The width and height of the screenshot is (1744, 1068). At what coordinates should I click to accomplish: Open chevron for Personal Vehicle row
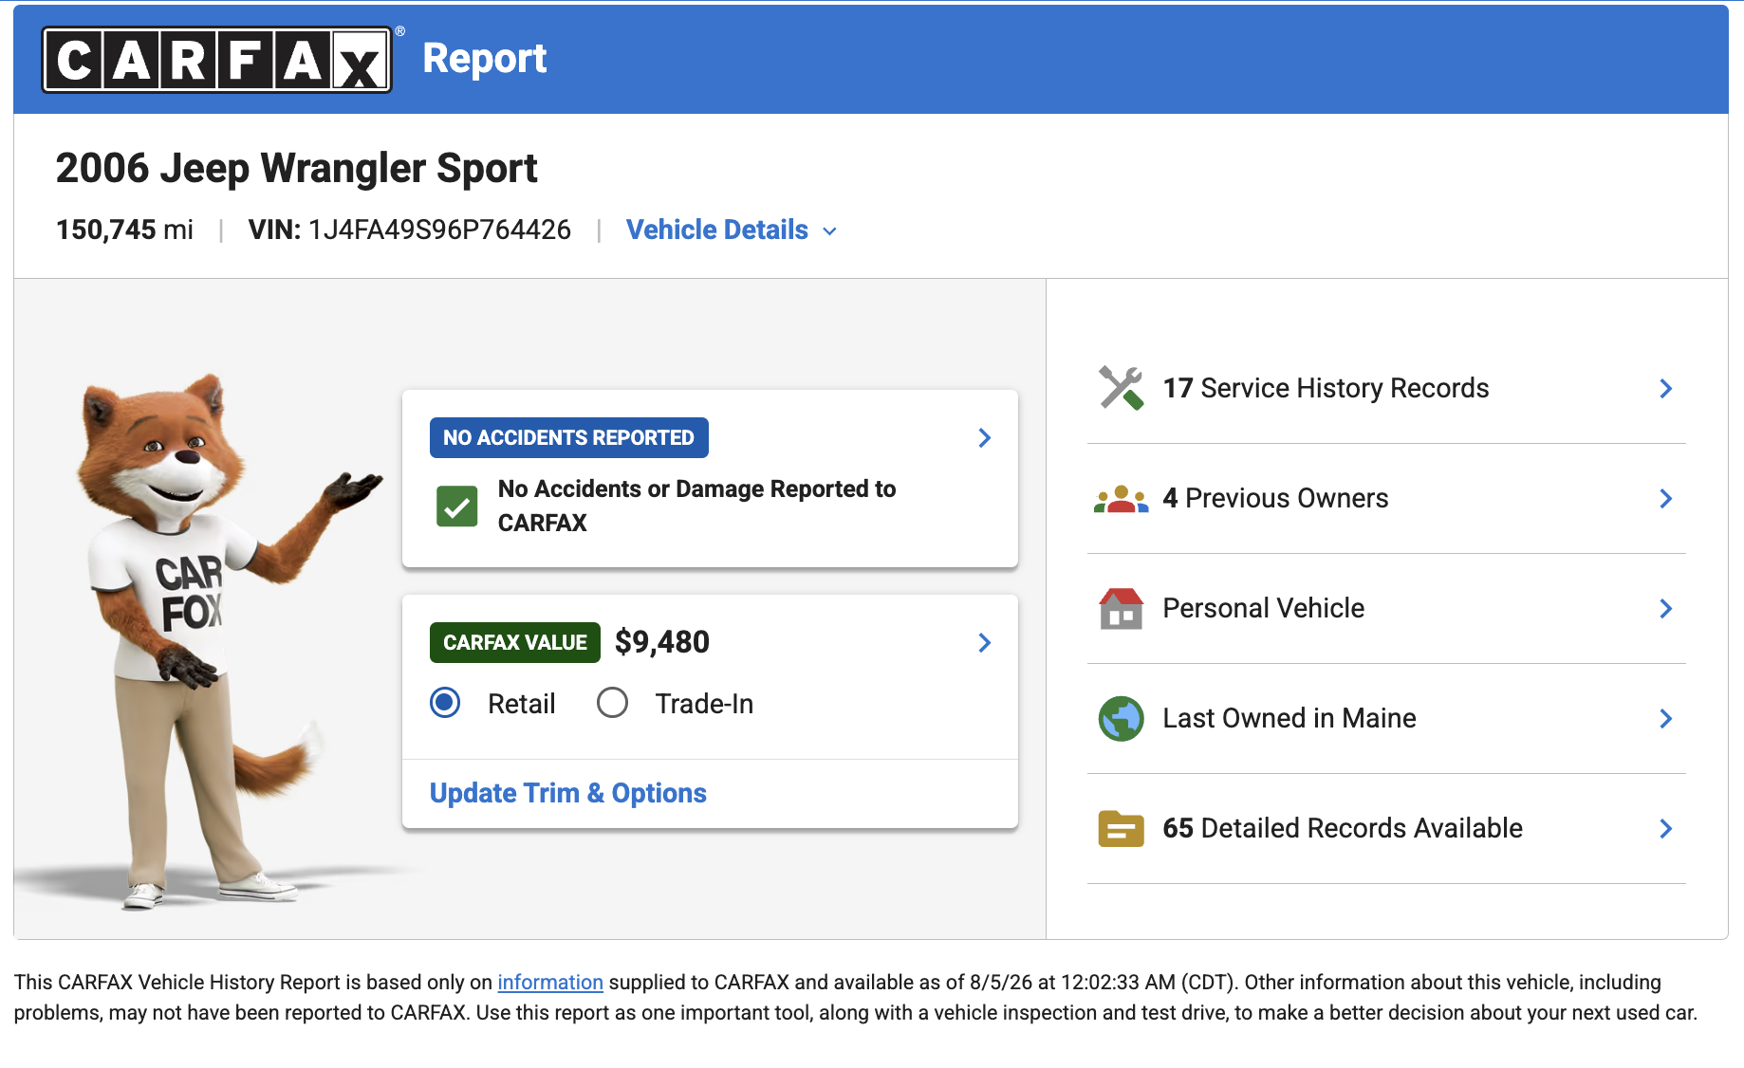click(1665, 608)
